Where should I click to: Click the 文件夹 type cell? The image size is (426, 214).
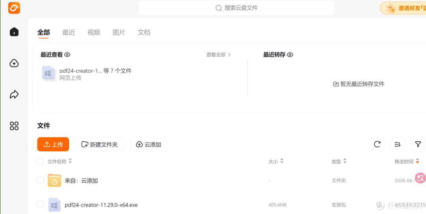(x=338, y=181)
